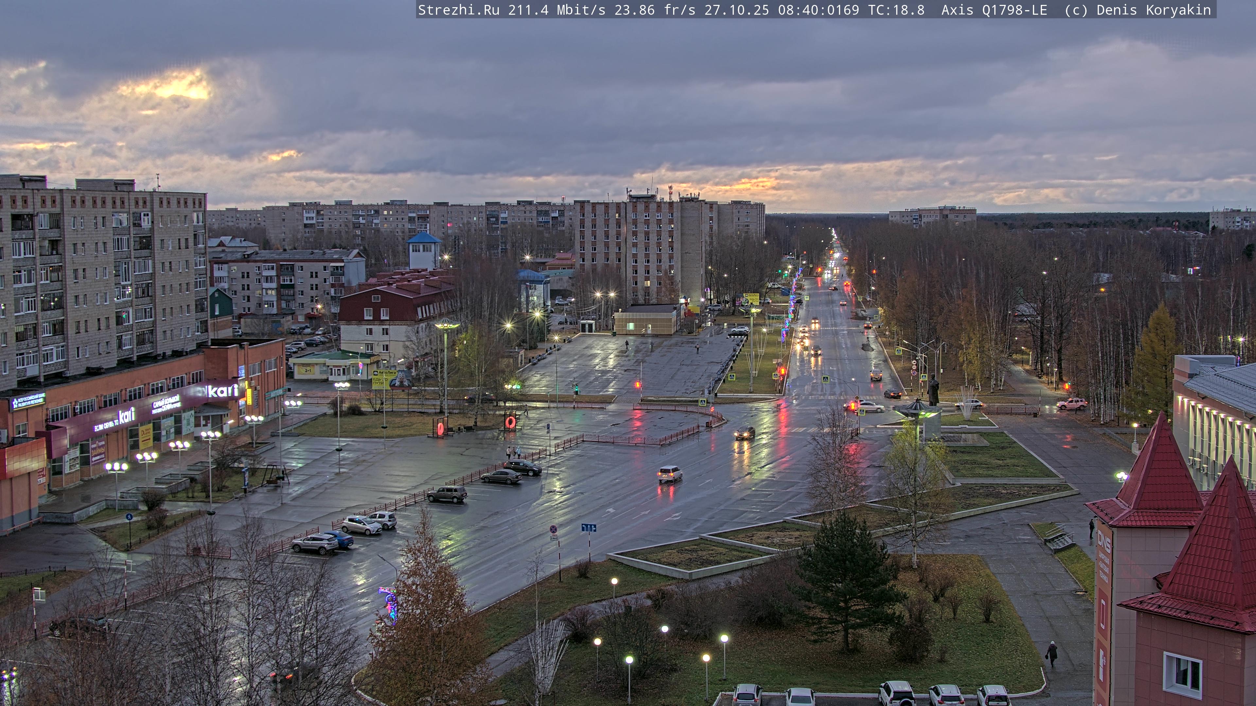Click the red circular illuminated ring decoration
1256x706 pixels.
511,422
